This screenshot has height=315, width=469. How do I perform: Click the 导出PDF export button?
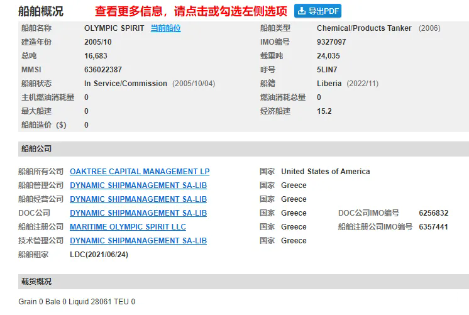pos(317,11)
